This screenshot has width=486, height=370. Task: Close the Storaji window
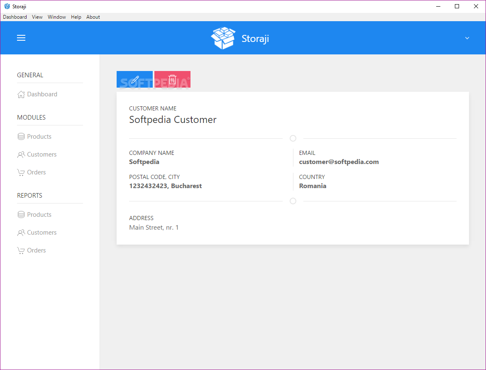[x=476, y=6]
